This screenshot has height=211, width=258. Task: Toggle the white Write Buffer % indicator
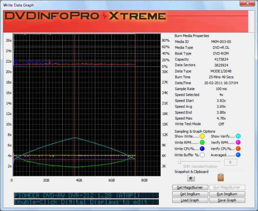(x=202, y=155)
